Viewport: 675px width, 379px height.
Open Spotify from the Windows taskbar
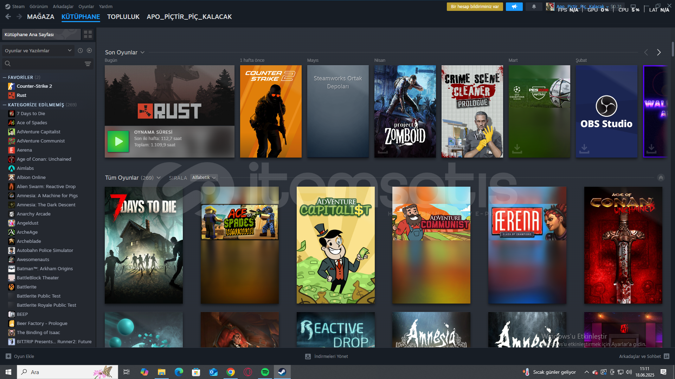click(x=265, y=372)
